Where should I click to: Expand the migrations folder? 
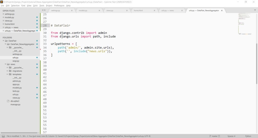(8, 71)
